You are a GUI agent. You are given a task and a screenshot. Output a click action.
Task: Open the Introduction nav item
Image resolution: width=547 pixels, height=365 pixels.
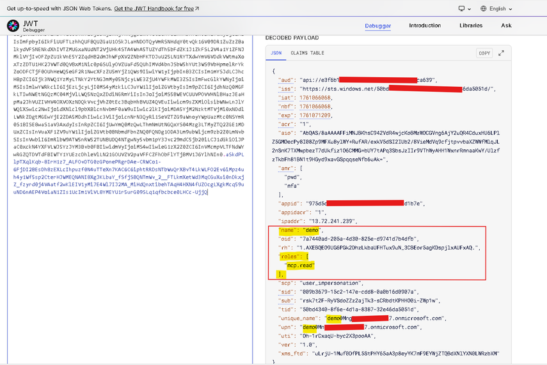tap(425, 26)
